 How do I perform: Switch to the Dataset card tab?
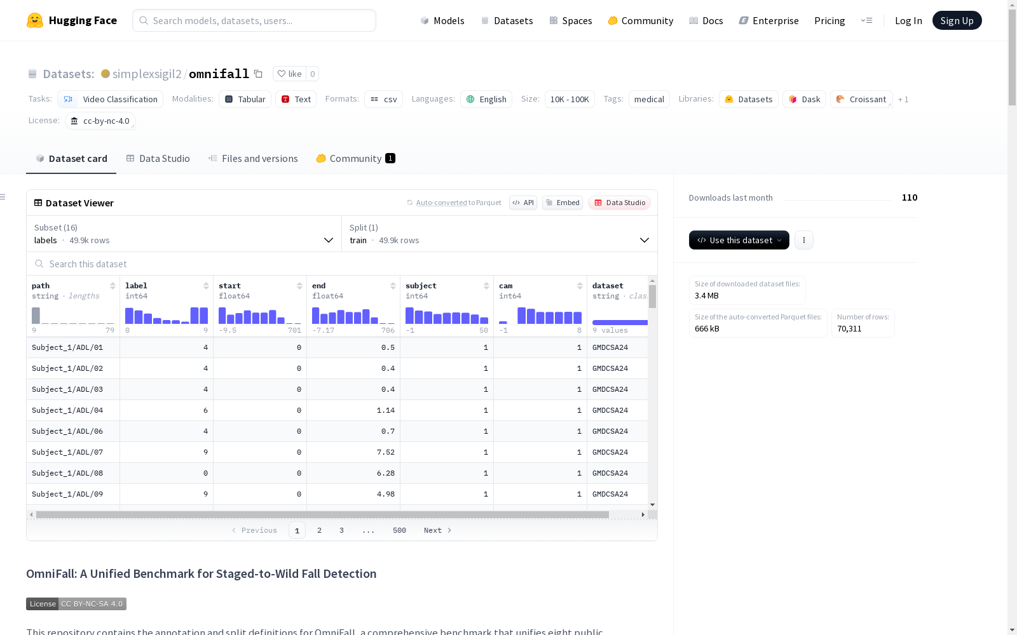(x=71, y=159)
